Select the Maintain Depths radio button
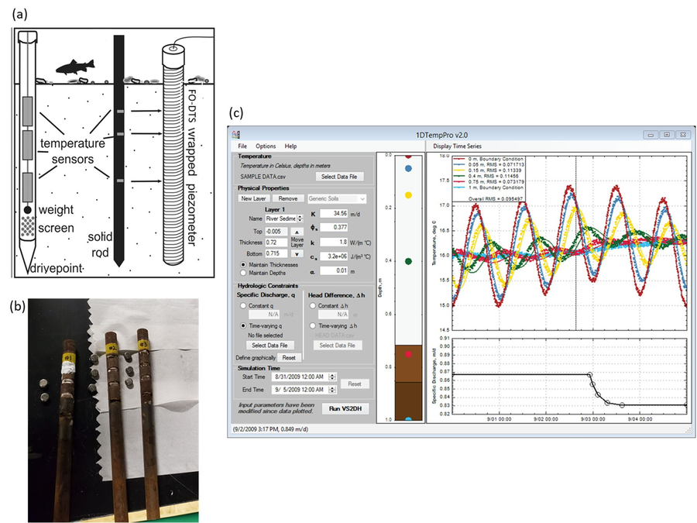Image resolution: width=697 pixels, height=523 pixels. [245, 273]
